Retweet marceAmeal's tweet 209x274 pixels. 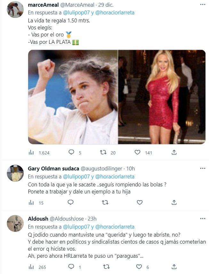pyautogui.click(x=103, y=153)
